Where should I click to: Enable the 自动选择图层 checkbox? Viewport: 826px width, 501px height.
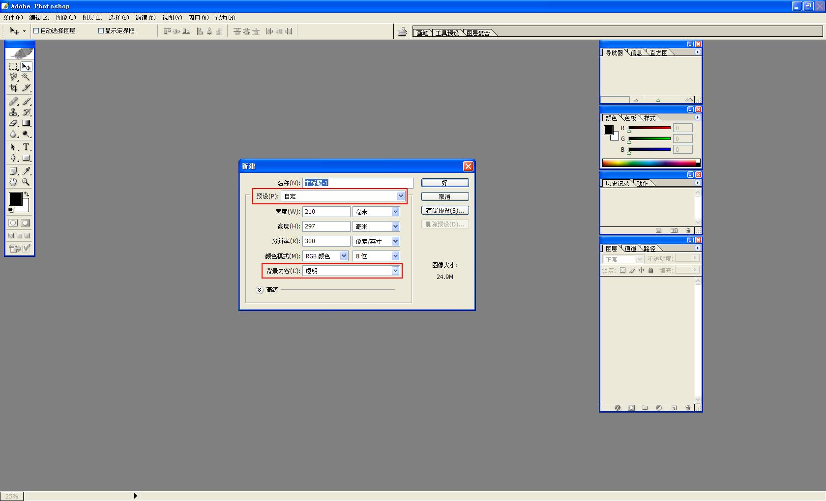[36, 30]
